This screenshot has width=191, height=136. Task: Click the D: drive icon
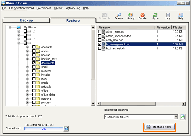(x=29, y=35)
